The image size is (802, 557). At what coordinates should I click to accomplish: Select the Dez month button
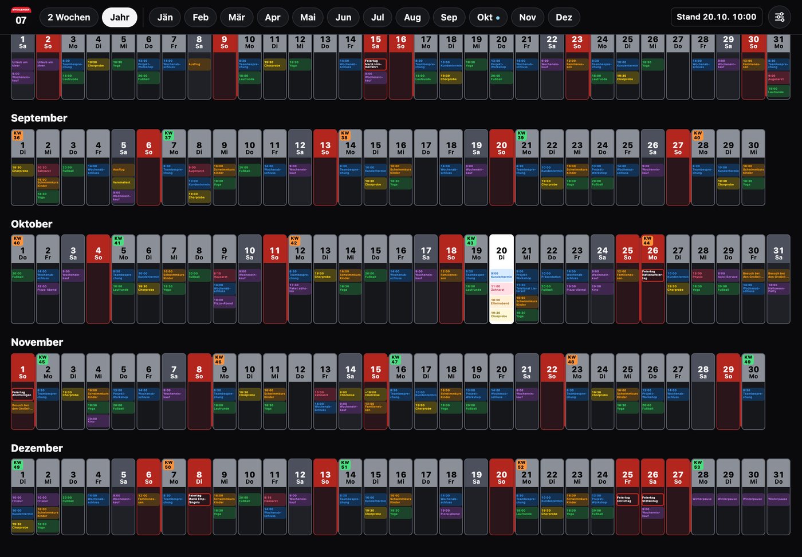click(564, 17)
